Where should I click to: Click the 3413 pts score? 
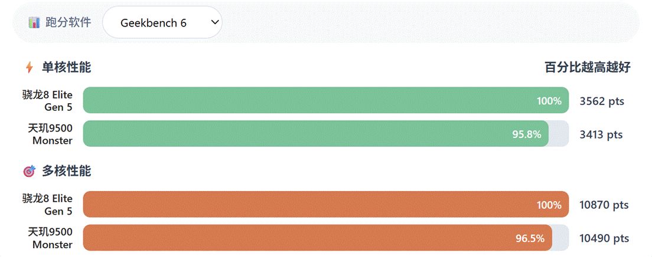coord(601,134)
